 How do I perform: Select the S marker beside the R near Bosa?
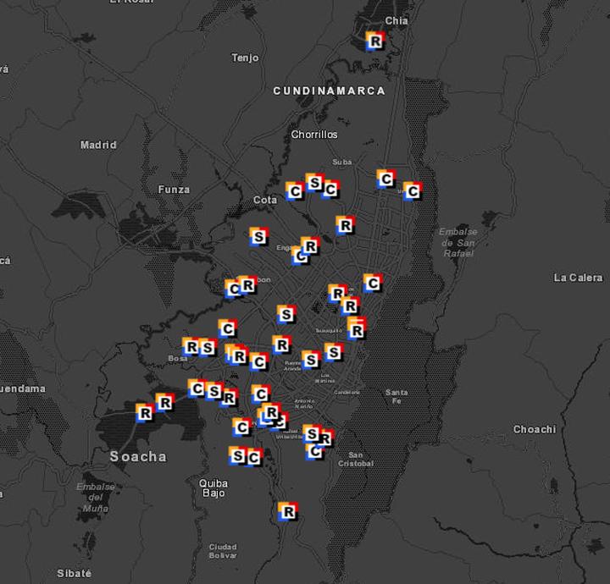(207, 348)
